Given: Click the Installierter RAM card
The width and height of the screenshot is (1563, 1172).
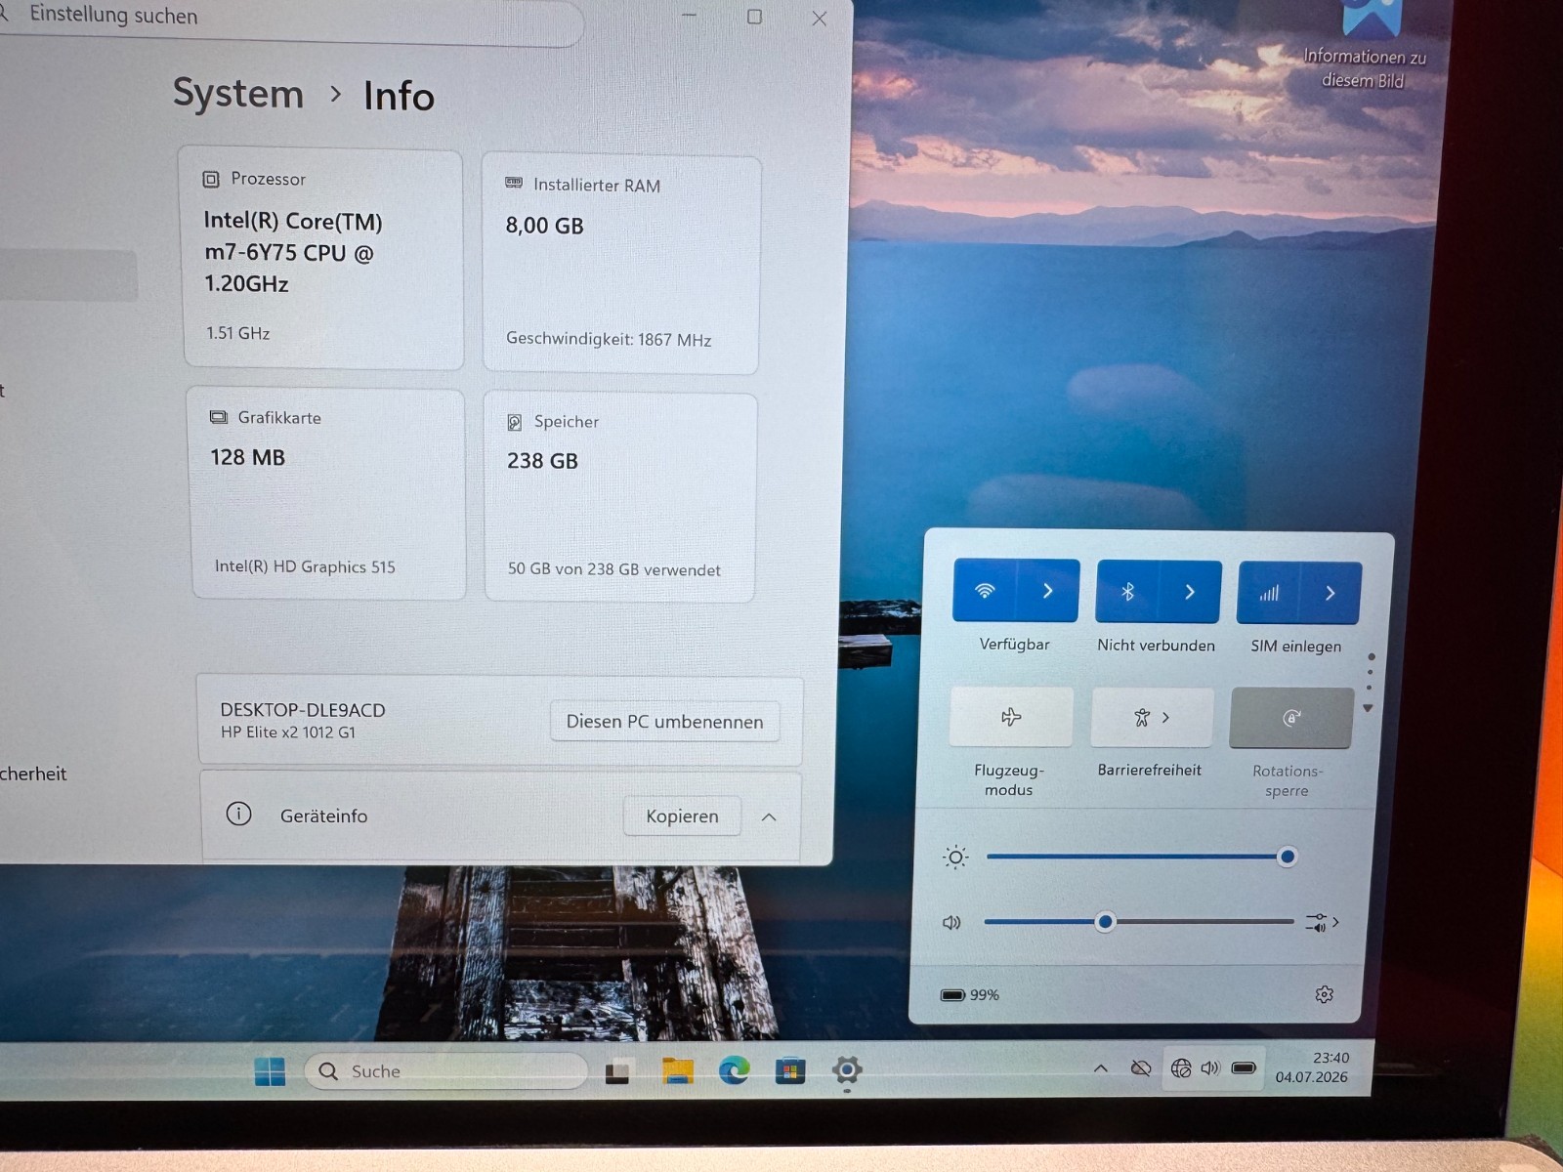Looking at the screenshot, I should [621, 264].
